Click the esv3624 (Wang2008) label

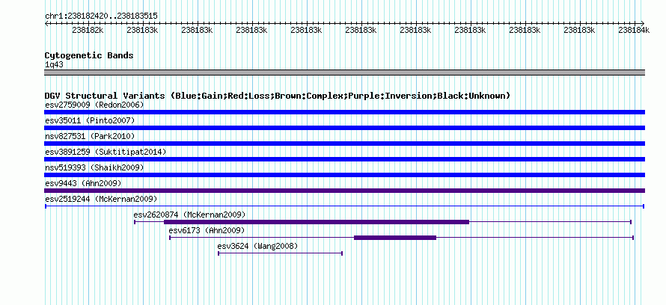(257, 246)
